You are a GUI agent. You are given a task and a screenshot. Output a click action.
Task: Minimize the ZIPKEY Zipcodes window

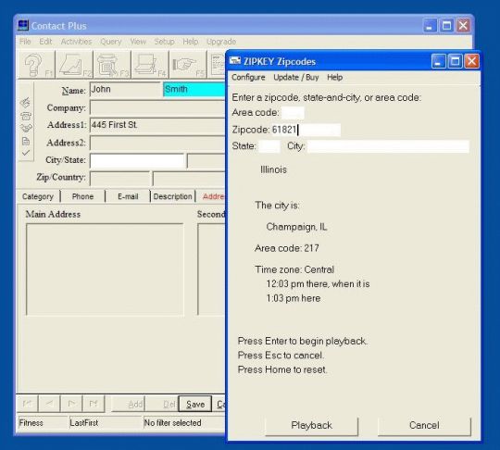pyautogui.click(x=439, y=61)
